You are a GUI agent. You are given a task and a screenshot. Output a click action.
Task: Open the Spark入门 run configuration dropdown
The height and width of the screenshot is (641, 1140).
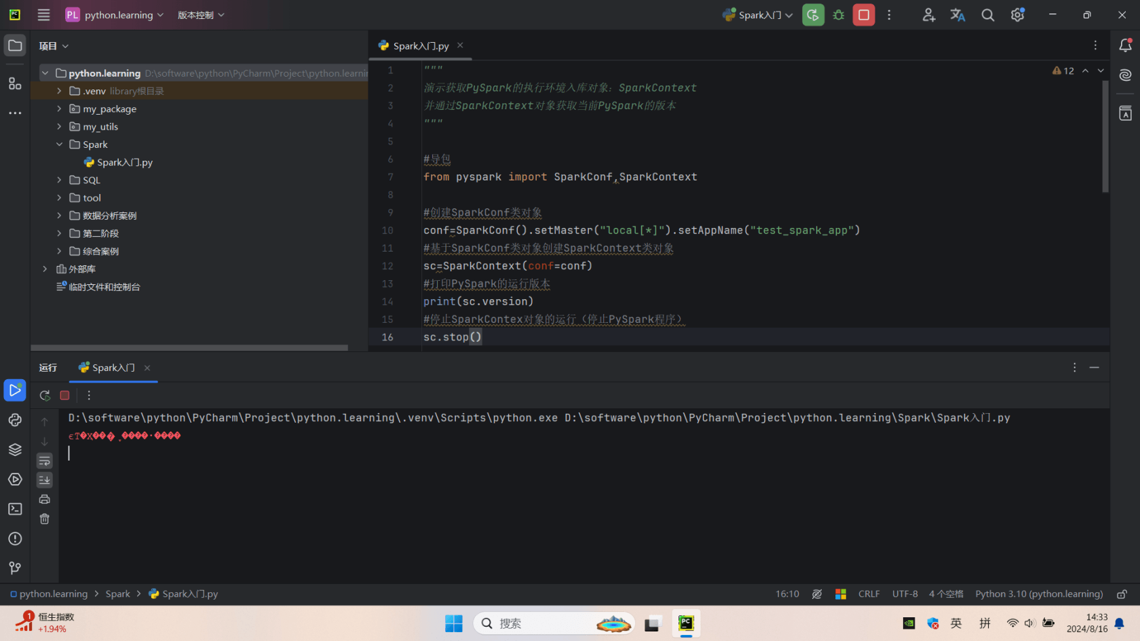[x=757, y=15]
